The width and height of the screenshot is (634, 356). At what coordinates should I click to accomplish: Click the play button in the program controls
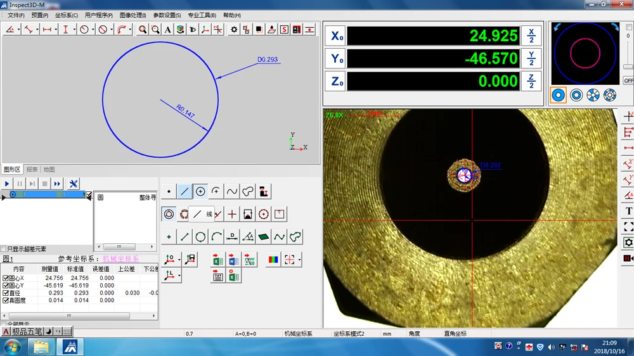tap(7, 184)
